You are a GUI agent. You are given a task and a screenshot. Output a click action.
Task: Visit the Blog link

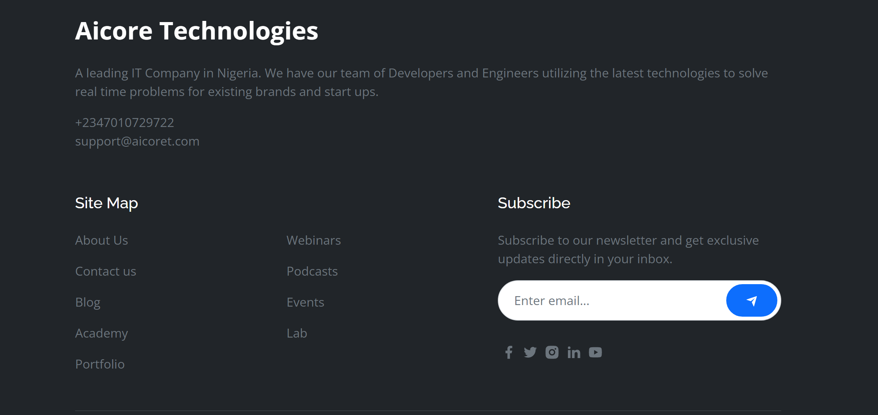(88, 302)
